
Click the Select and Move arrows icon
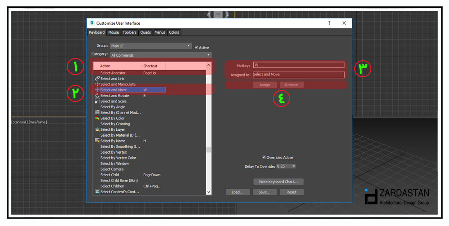(97, 90)
